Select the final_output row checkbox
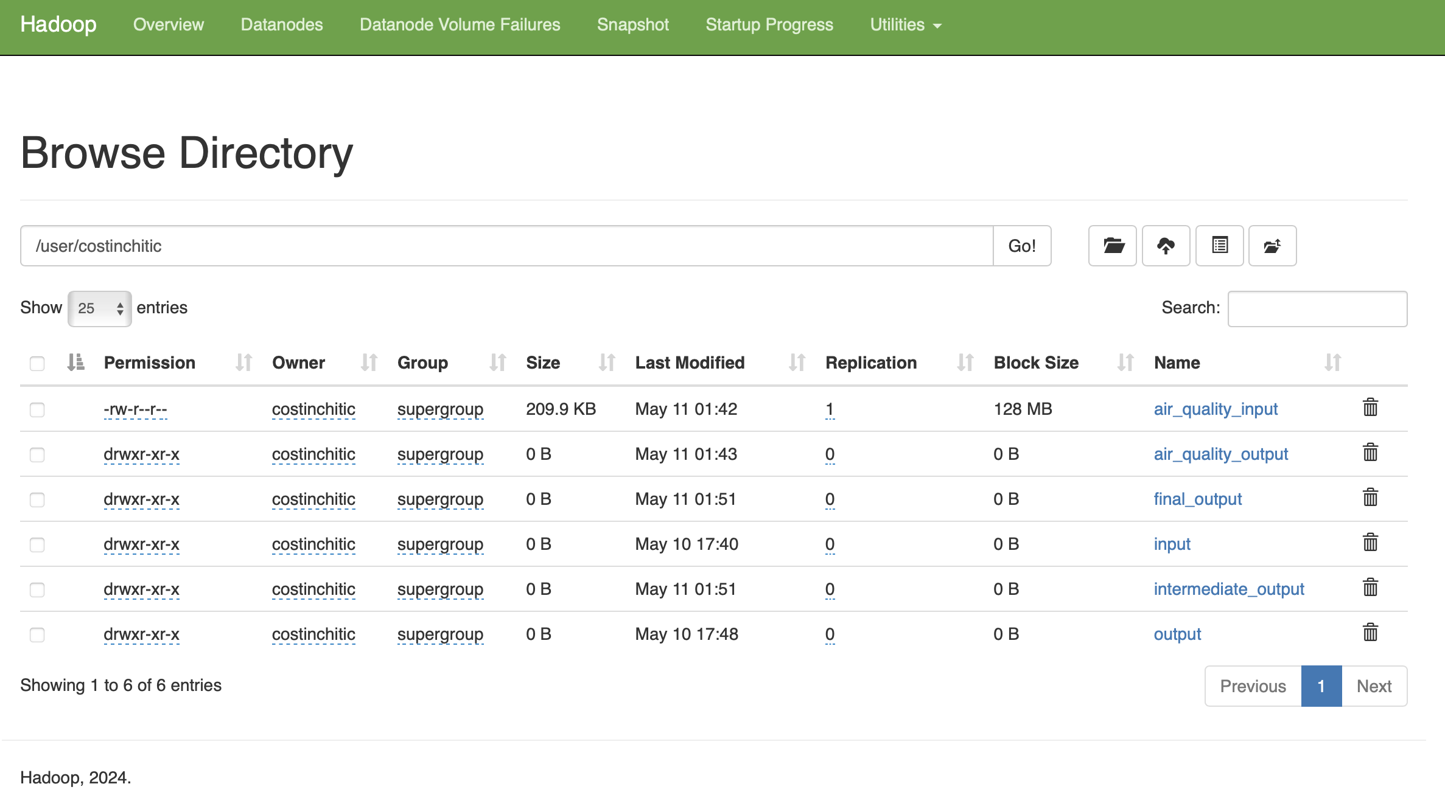 (x=37, y=500)
